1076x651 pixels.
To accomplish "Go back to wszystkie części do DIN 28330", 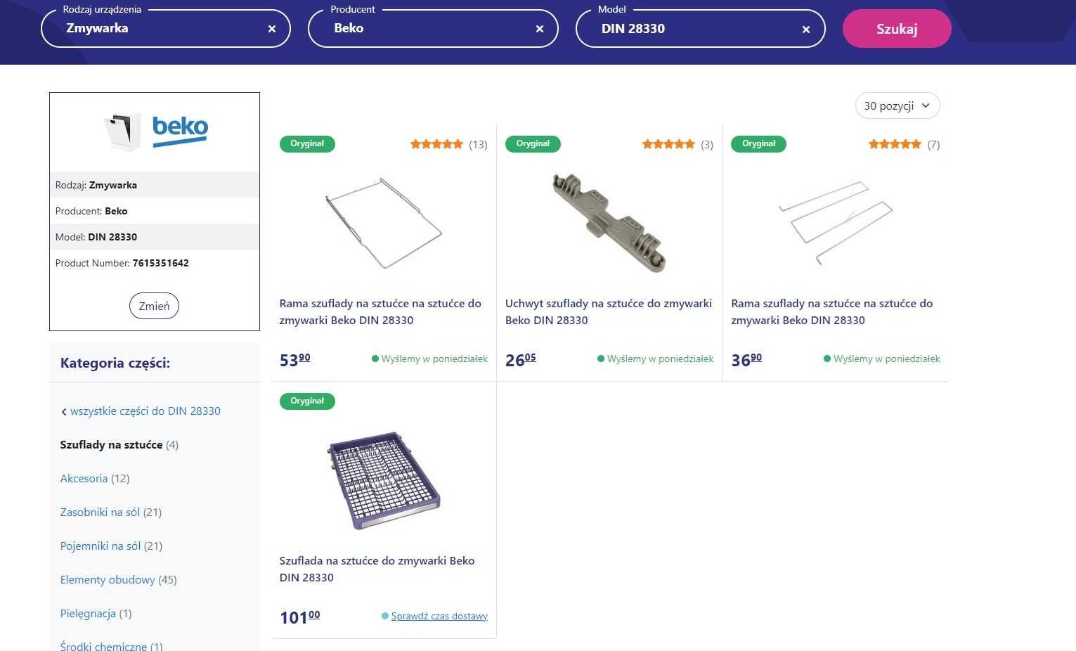I will coord(144,411).
